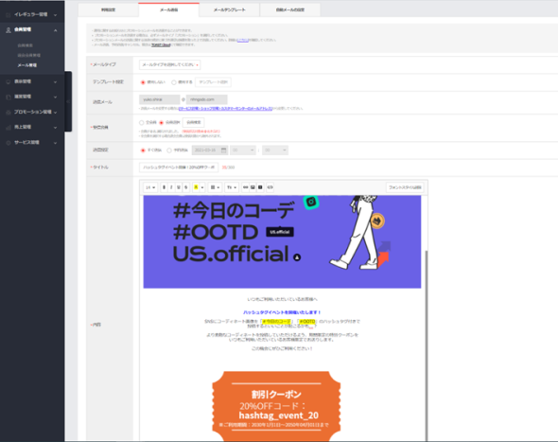The height and width of the screenshot is (442, 558).
Task: Expand the プロモーション管理 menu chevron
Action: click(x=55, y=113)
